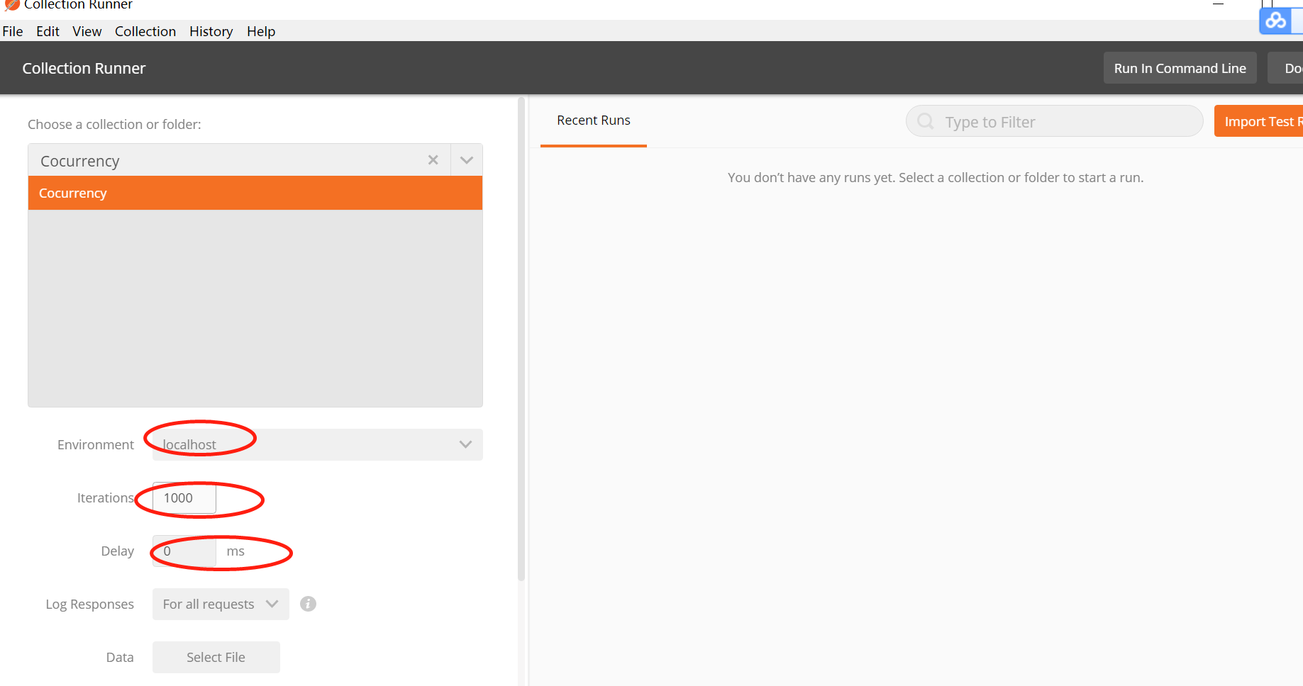1303x686 pixels.
Task: Click the Collection Runner header title
Action: 84,68
